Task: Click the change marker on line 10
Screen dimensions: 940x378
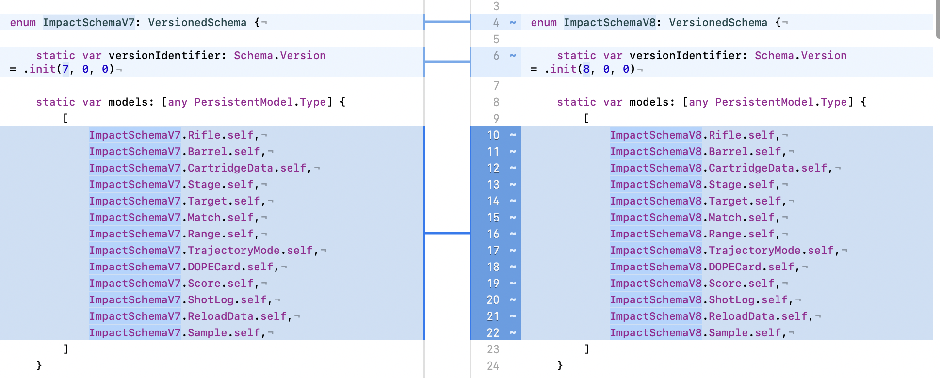Action: coord(513,135)
